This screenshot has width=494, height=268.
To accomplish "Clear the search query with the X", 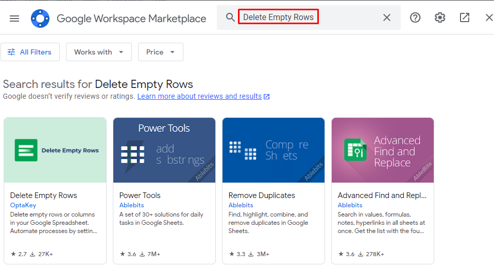I will pos(387,17).
